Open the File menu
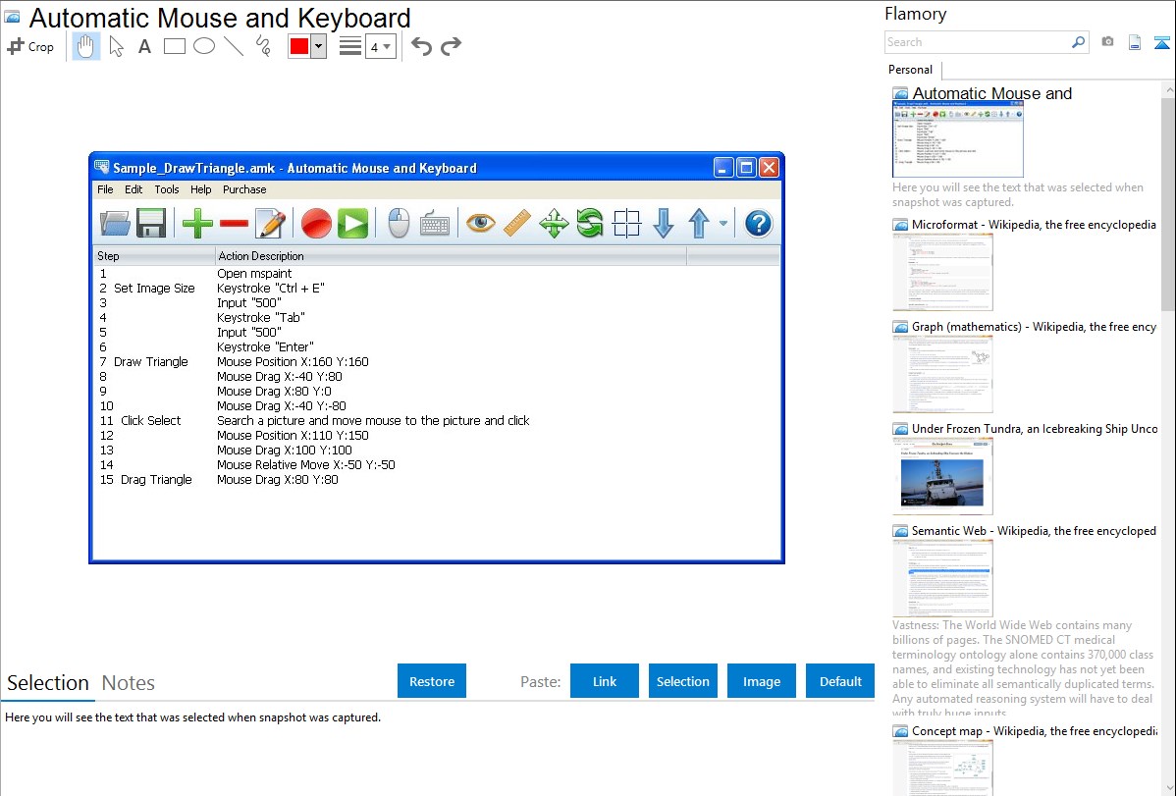This screenshot has height=796, width=1176. click(x=105, y=189)
